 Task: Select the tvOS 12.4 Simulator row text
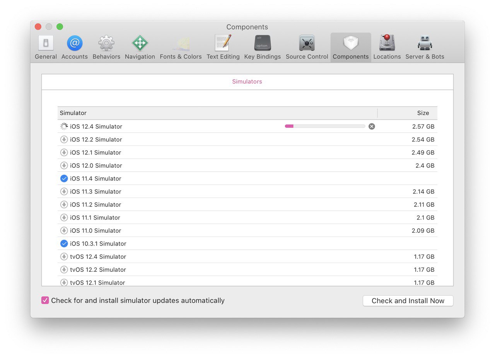(98, 257)
